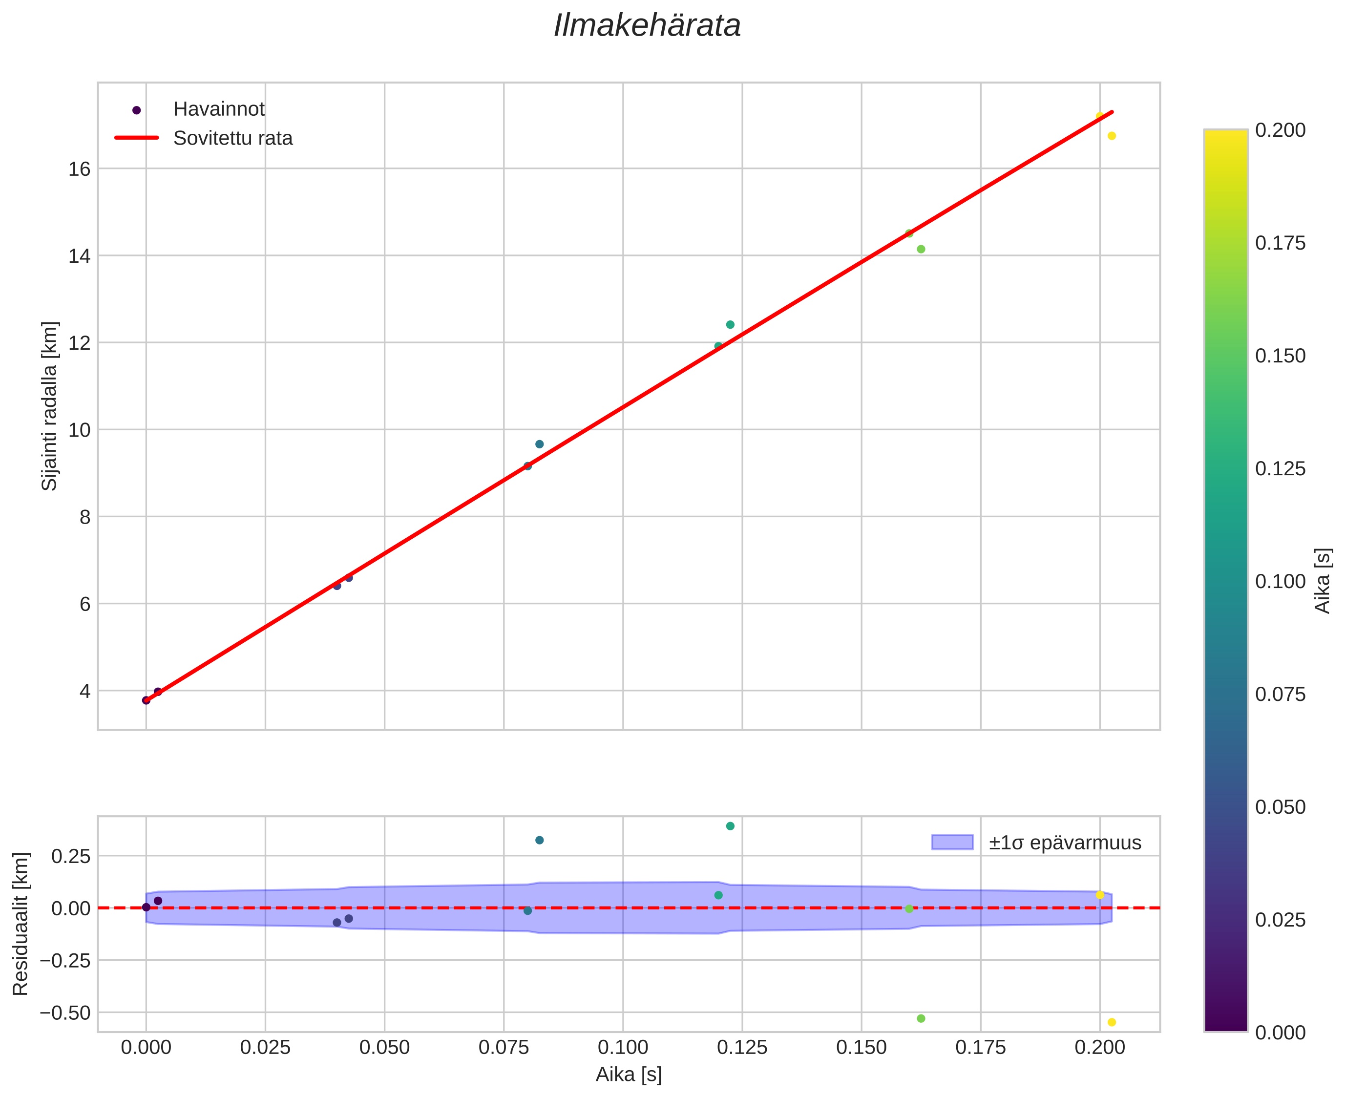Viewport: 1345px width, 1097px height.
Task: Click the yellow residual point at the bottom right
Action: point(1111,1022)
